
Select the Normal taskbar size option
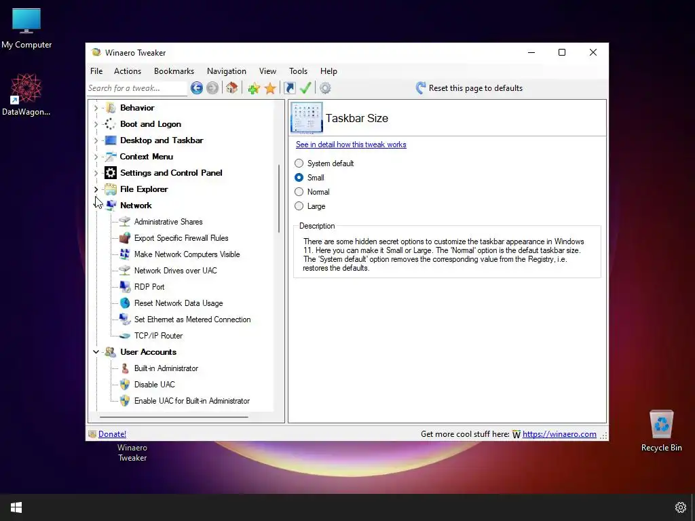(299, 192)
